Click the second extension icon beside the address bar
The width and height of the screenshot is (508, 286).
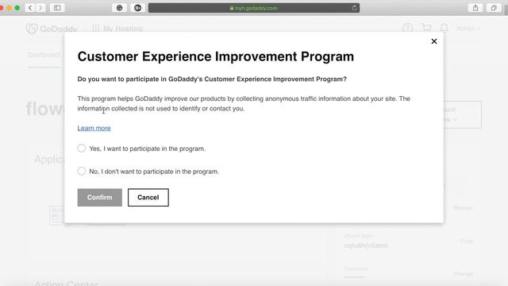137,8
